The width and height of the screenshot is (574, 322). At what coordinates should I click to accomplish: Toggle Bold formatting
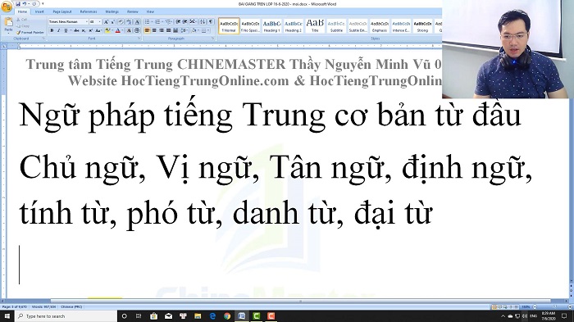(52, 31)
